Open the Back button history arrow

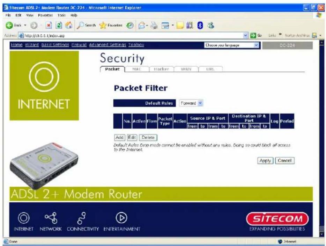coord(25,26)
